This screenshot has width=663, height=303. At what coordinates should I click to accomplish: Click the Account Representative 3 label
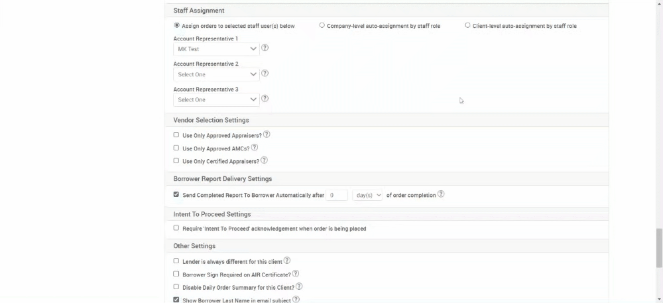(x=206, y=89)
